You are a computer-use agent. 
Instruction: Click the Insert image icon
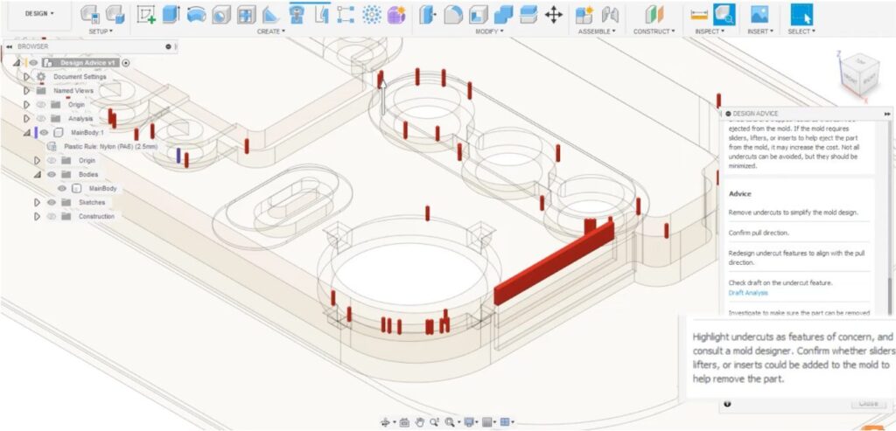759,15
